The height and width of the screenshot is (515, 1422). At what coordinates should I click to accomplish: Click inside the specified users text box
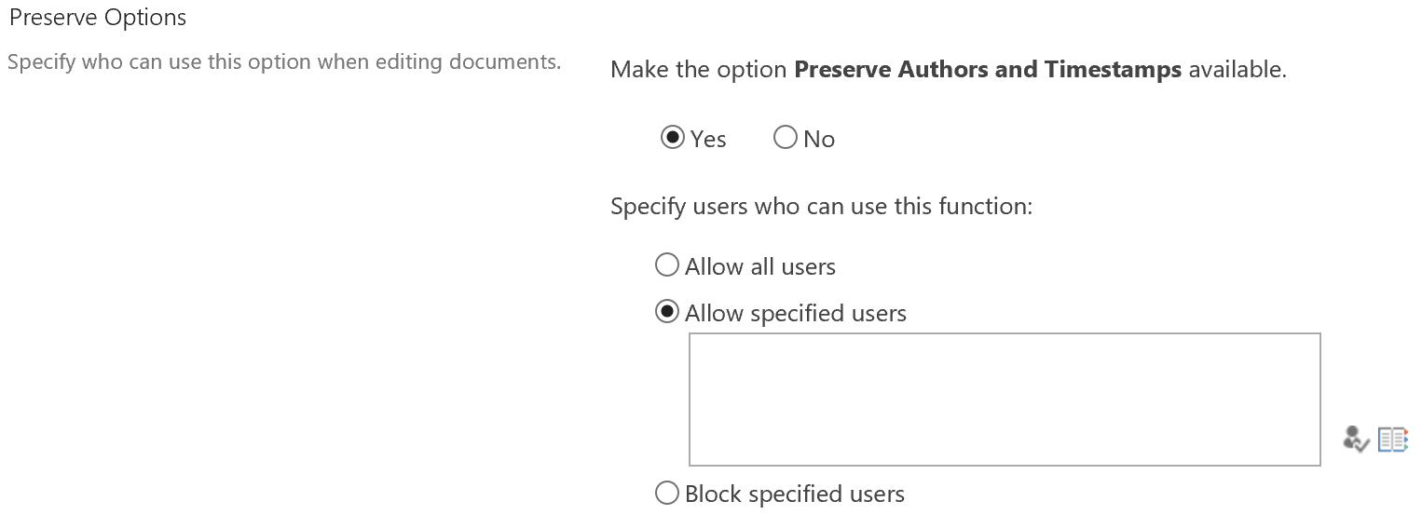(1004, 399)
